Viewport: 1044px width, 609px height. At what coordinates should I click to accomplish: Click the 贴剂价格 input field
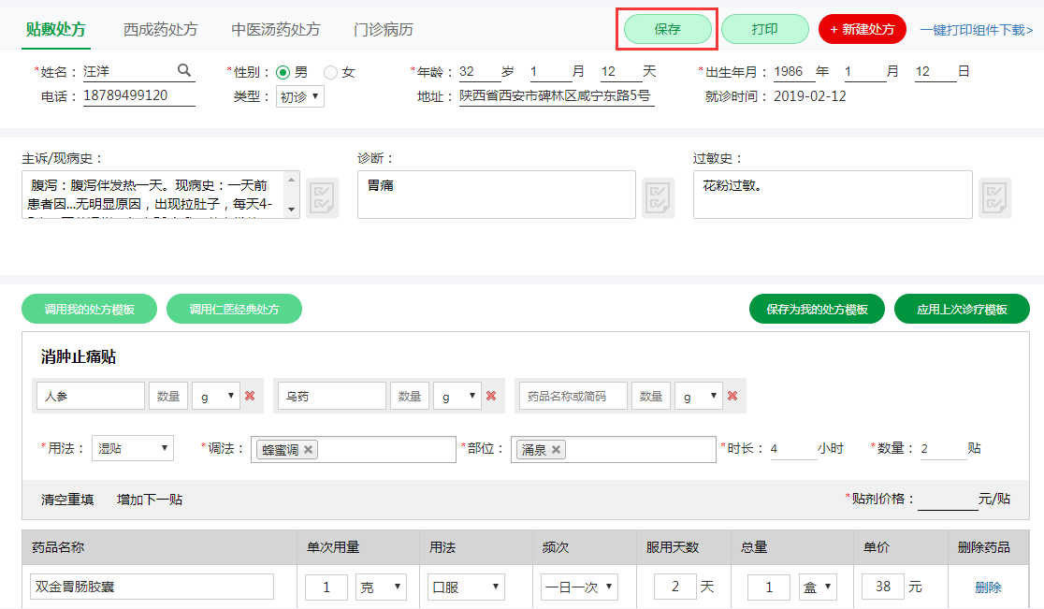pos(947,500)
